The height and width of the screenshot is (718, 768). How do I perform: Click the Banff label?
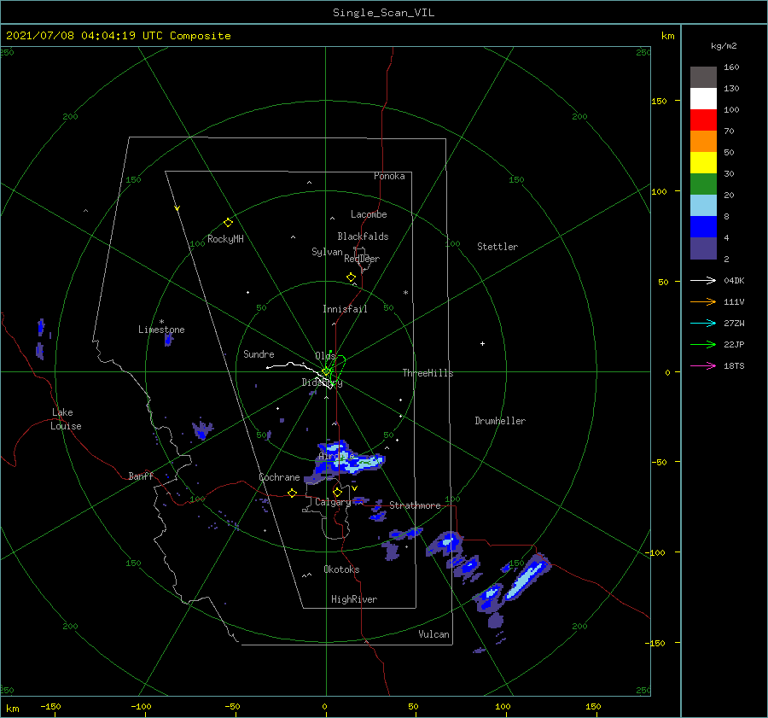[141, 476]
